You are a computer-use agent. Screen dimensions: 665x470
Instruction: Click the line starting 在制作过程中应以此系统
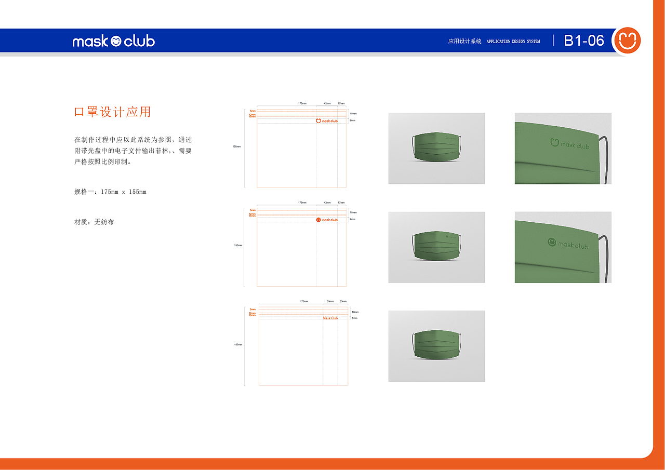pos(134,140)
